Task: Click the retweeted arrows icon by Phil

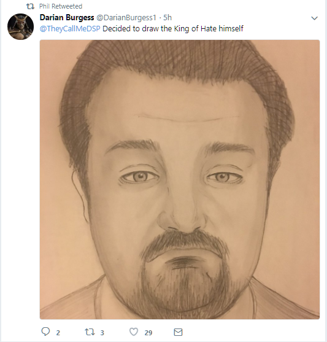Action: pyautogui.click(x=30, y=7)
